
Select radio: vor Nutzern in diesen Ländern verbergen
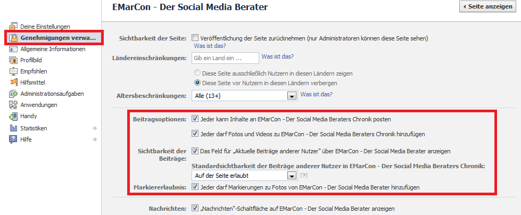click(x=197, y=82)
